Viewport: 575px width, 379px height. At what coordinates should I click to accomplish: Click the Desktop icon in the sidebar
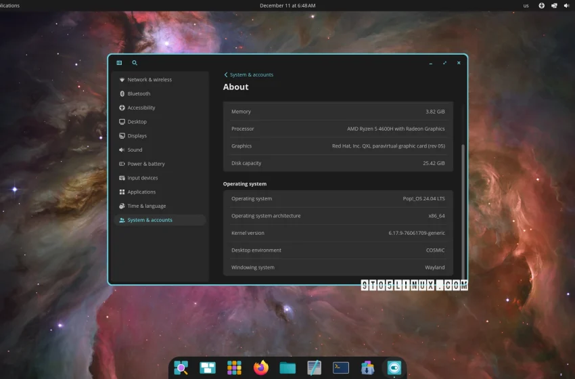[x=122, y=121]
